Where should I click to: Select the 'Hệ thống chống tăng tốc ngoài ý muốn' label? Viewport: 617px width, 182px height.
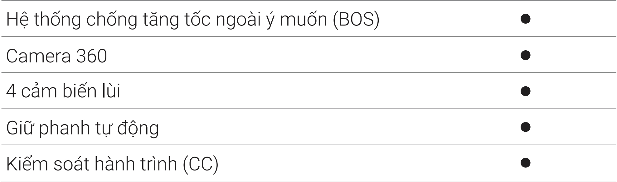pos(168,20)
